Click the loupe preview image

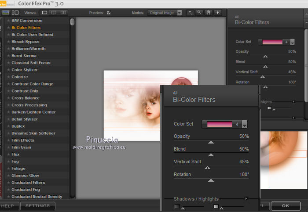[x=284, y=160]
